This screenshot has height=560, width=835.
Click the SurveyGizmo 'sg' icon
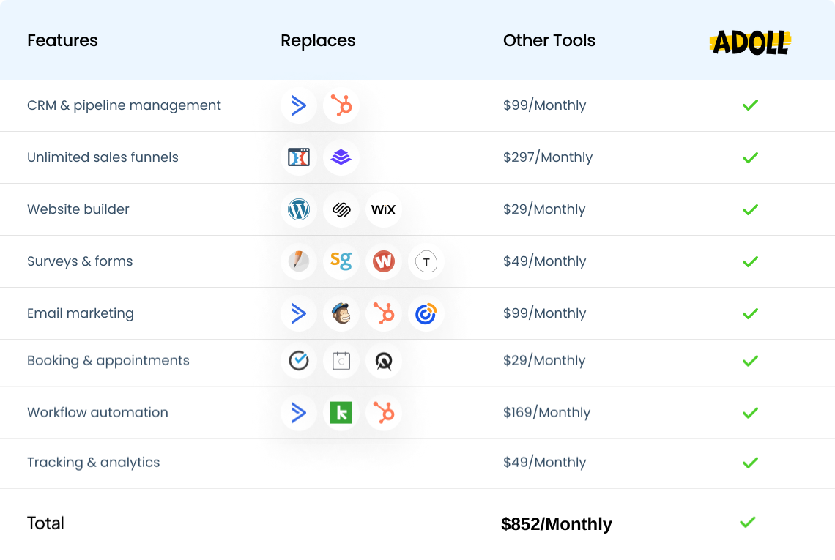tap(341, 261)
